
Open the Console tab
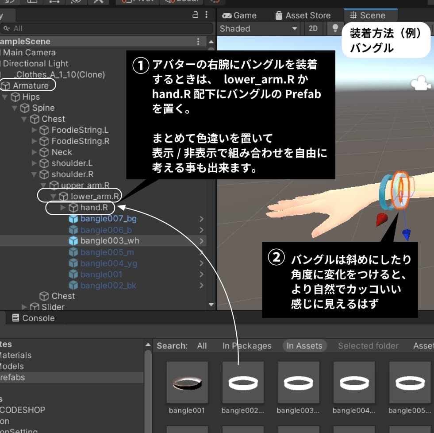pos(35,317)
